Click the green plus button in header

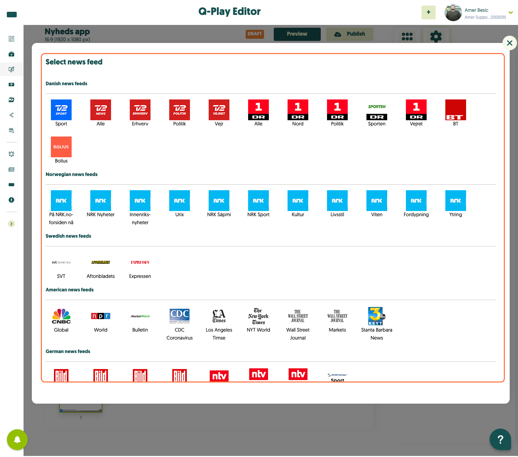(428, 12)
